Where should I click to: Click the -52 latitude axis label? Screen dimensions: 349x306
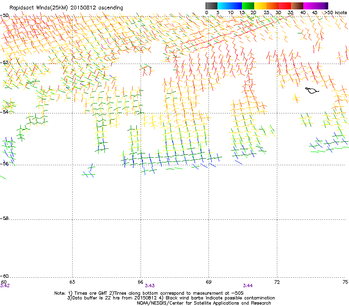pos(4,63)
